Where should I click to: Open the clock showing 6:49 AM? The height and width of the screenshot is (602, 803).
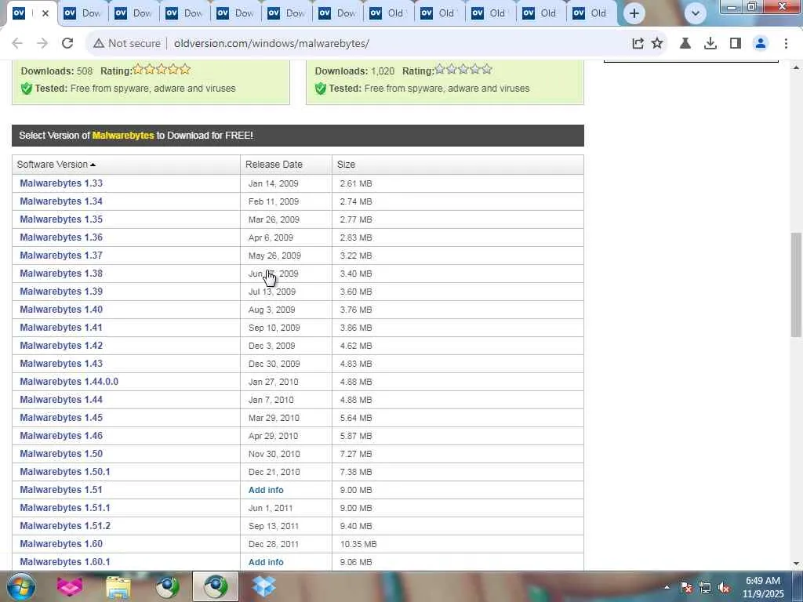coord(763,587)
